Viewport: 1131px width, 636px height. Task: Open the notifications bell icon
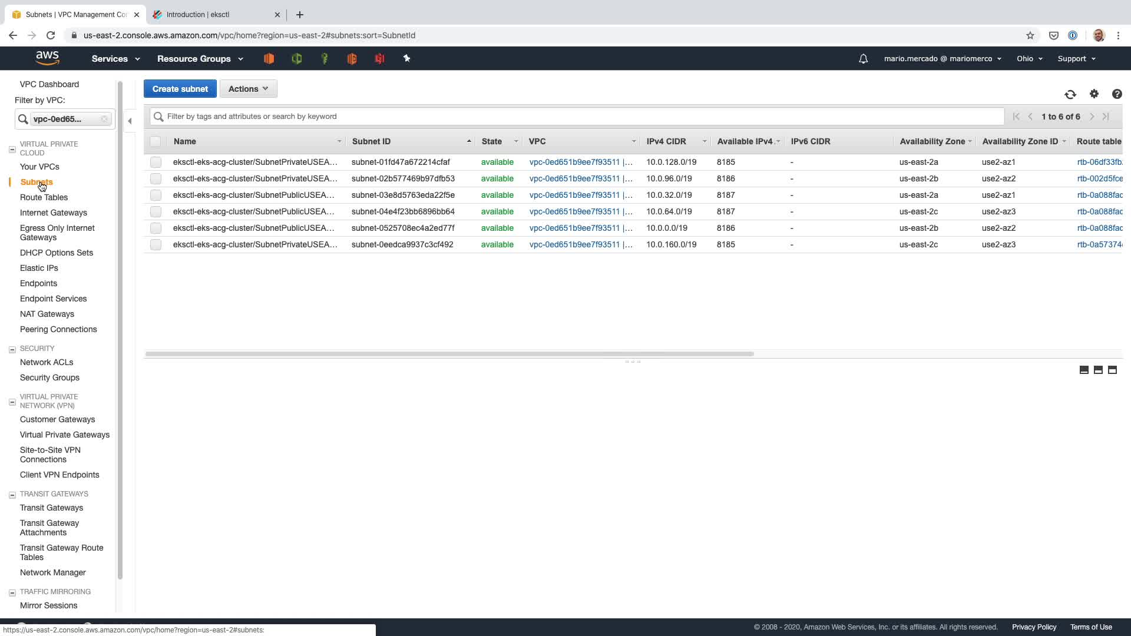(863, 59)
